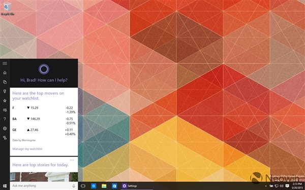This screenshot has height=190, width=305.
Task: Click the top stories news photo
Action: [x=44, y=177]
